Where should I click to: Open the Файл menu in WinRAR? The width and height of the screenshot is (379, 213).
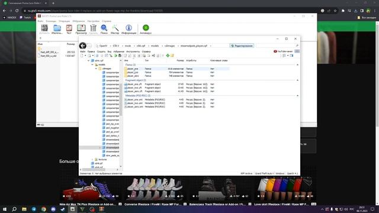40,21
